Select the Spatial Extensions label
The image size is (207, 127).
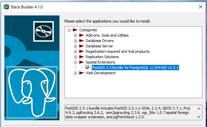(100, 62)
